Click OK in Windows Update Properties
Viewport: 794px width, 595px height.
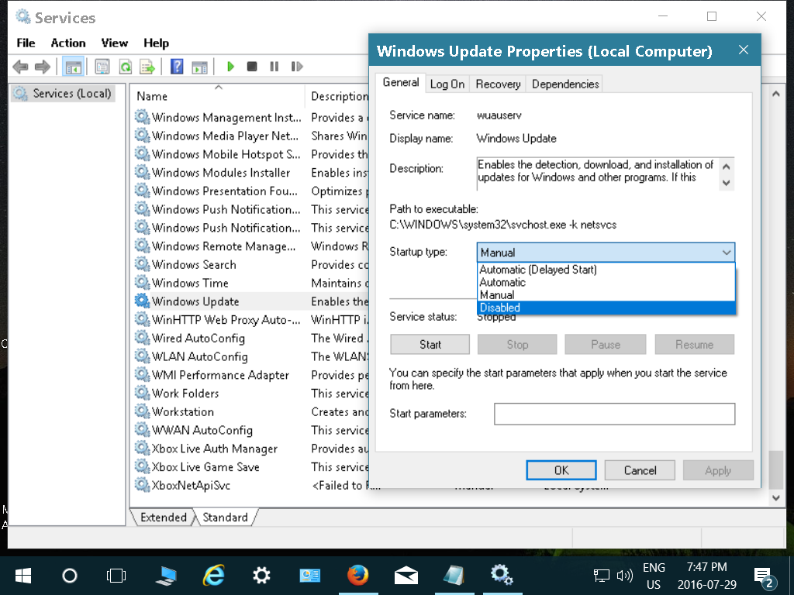pos(561,470)
